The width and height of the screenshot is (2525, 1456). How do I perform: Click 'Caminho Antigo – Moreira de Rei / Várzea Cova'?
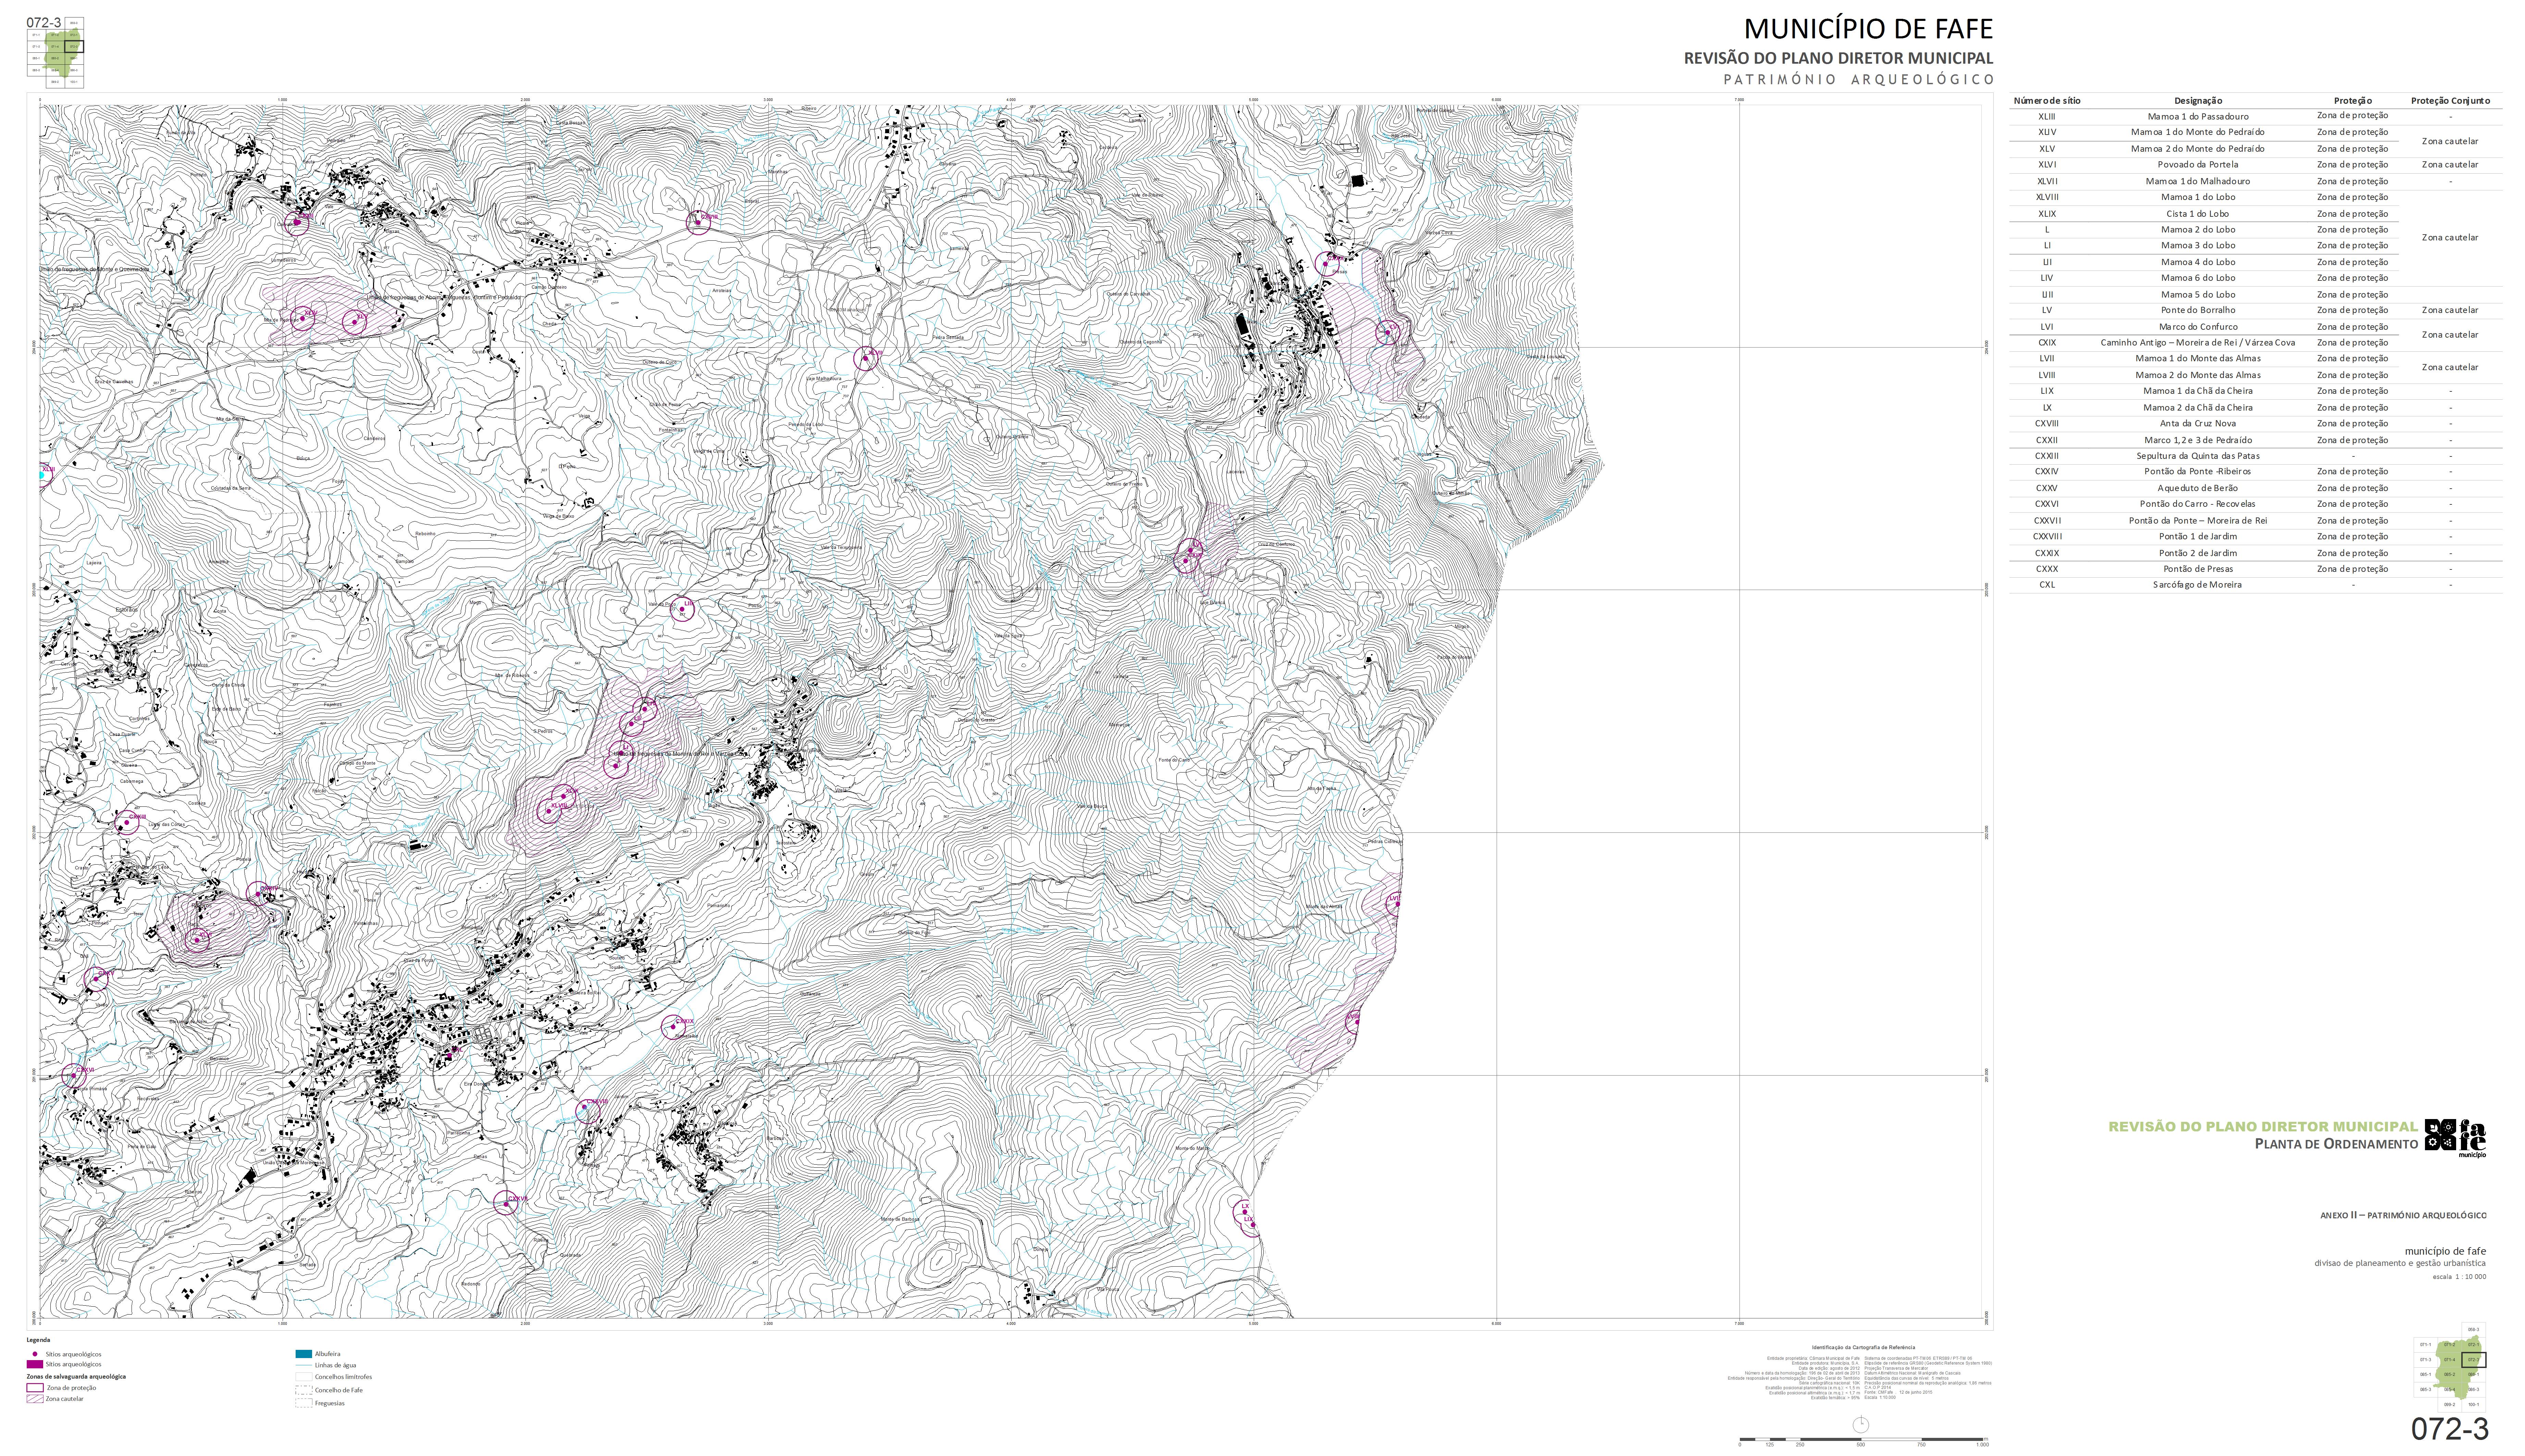point(2198,343)
